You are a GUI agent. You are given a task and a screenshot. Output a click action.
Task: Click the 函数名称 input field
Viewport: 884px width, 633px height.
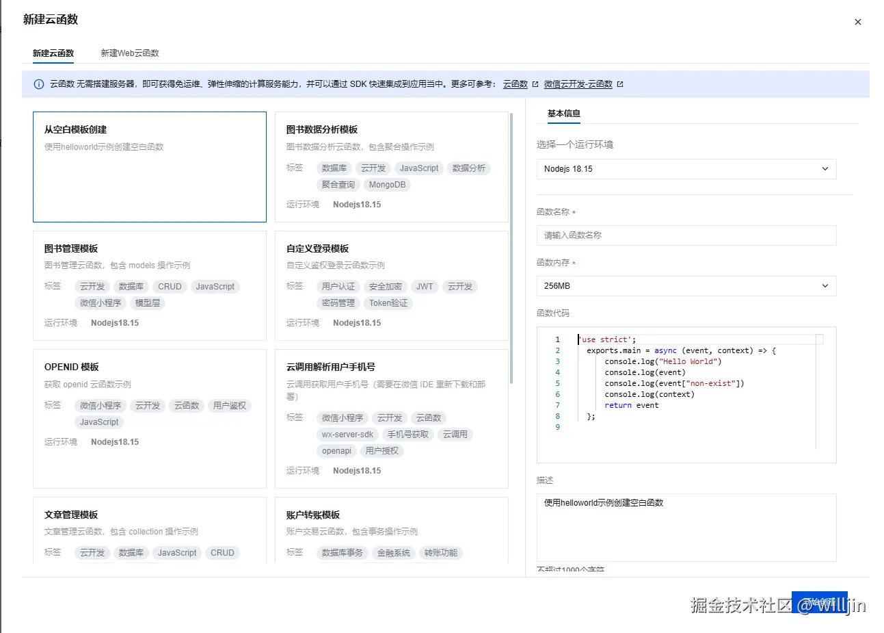tap(686, 235)
